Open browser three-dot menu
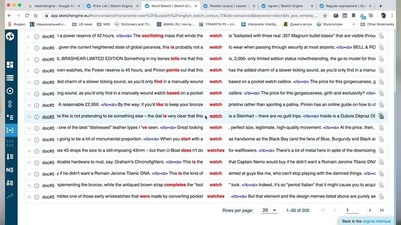The image size is (401, 225). 392,16
